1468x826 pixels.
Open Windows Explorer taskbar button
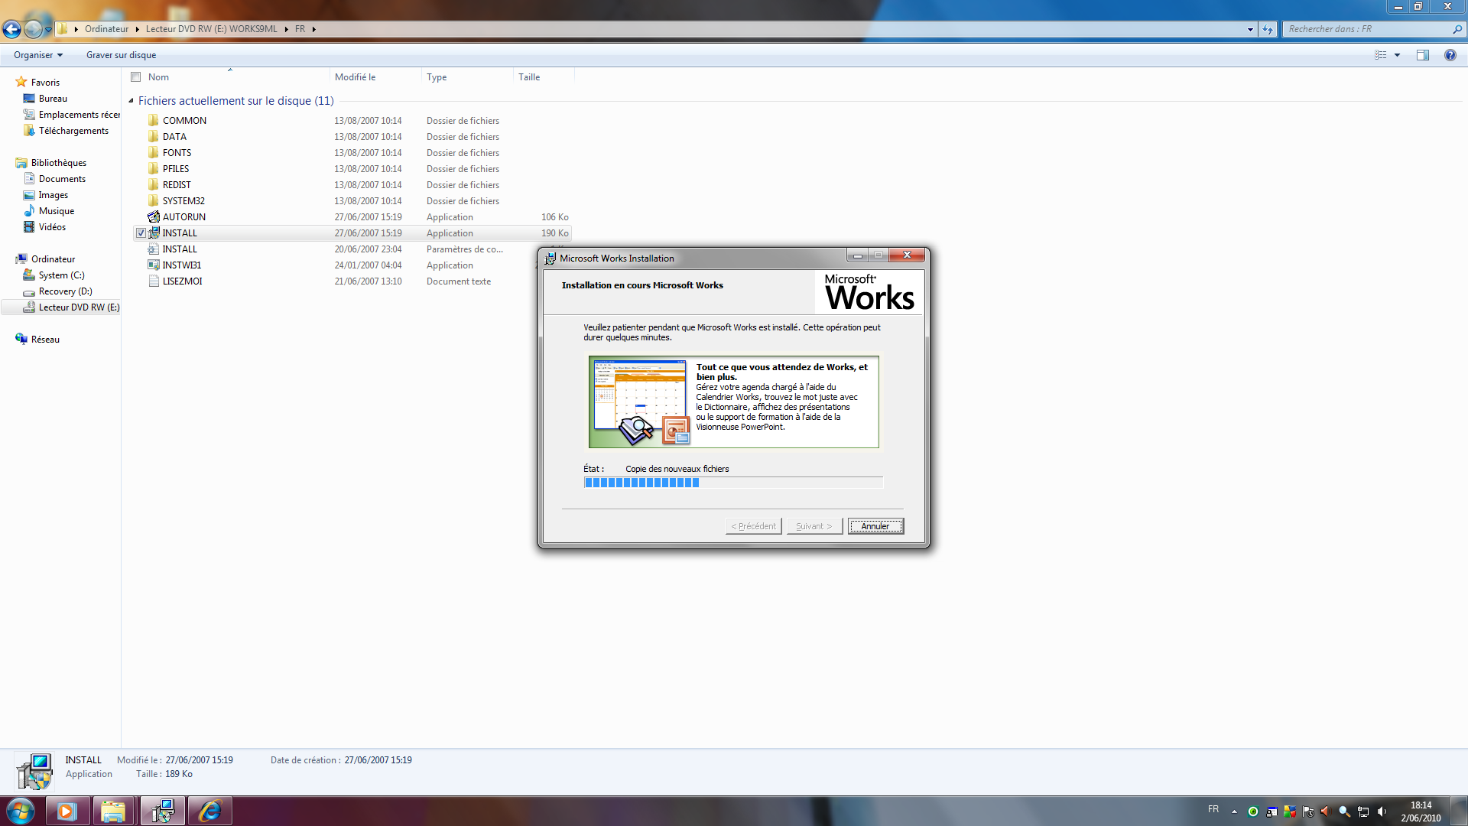tap(113, 811)
